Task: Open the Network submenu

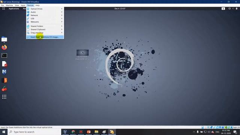Action: pos(45,15)
